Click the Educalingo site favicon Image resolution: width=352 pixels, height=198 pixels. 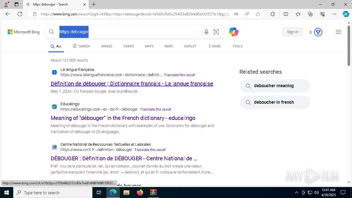(x=54, y=107)
